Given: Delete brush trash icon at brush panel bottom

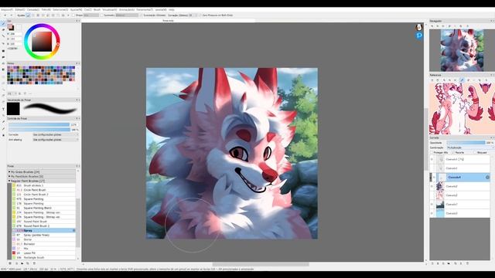Looking at the screenshot, I should [x=34, y=263].
